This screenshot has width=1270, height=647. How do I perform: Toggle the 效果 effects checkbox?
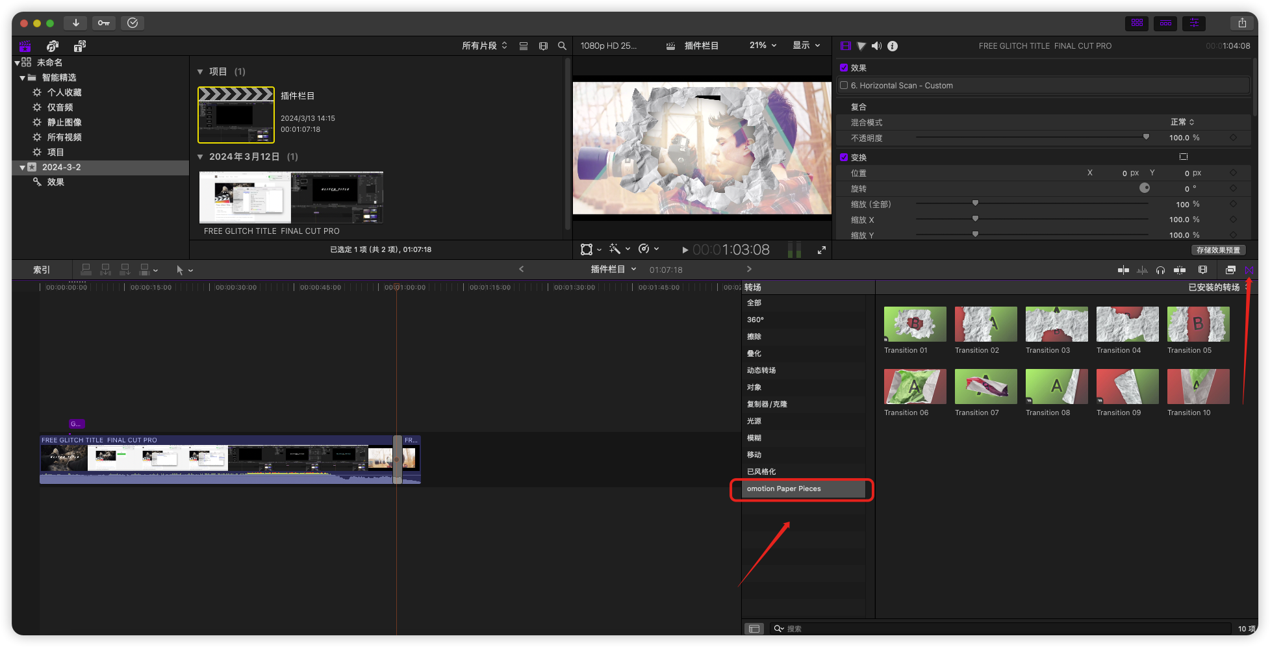tap(844, 68)
